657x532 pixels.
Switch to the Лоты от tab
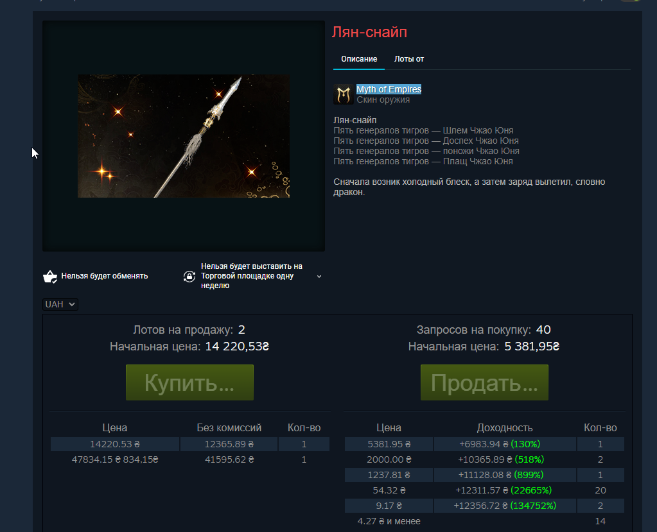pos(409,59)
